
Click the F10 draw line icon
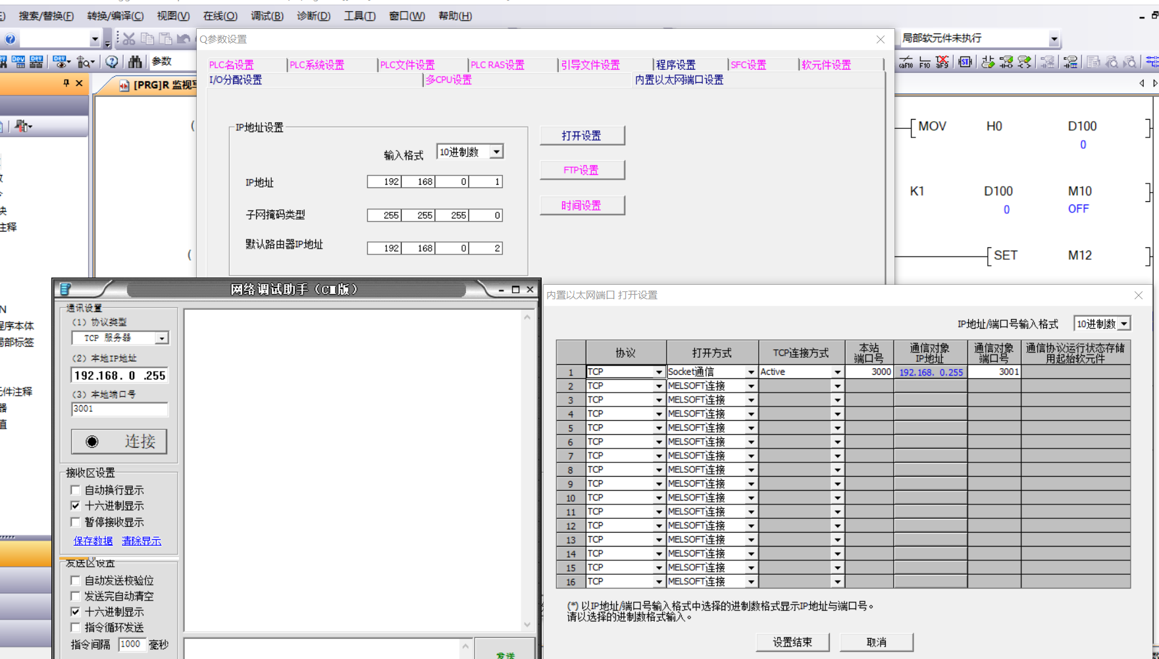924,62
